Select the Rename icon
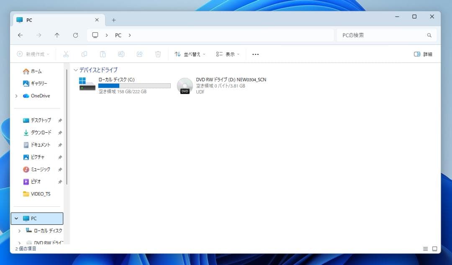This screenshot has width=452, height=265. pyautogui.click(x=121, y=54)
